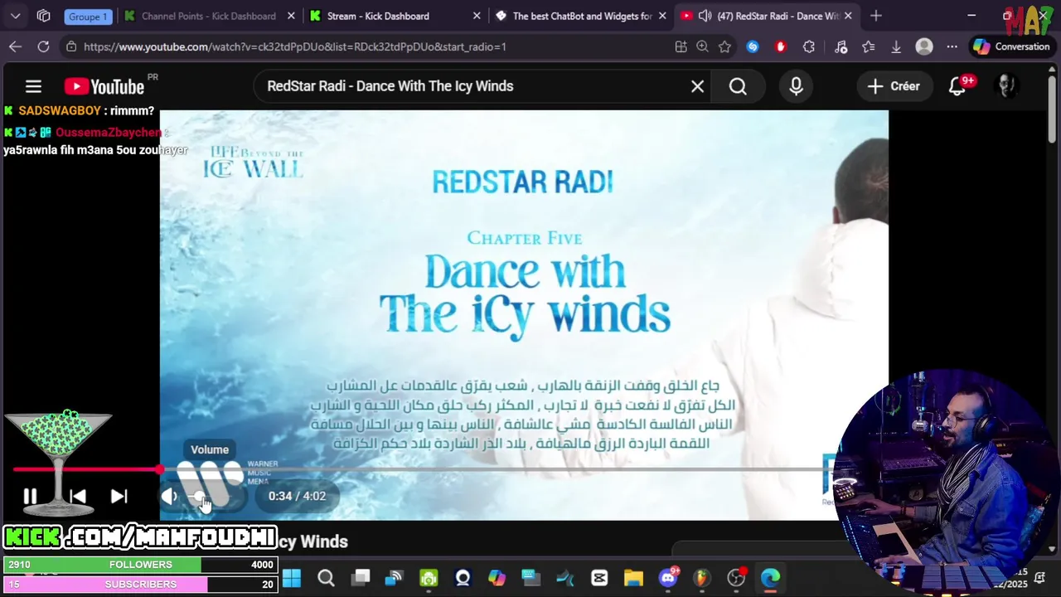Open the red hand ad-blocker extension

pyautogui.click(x=780, y=46)
